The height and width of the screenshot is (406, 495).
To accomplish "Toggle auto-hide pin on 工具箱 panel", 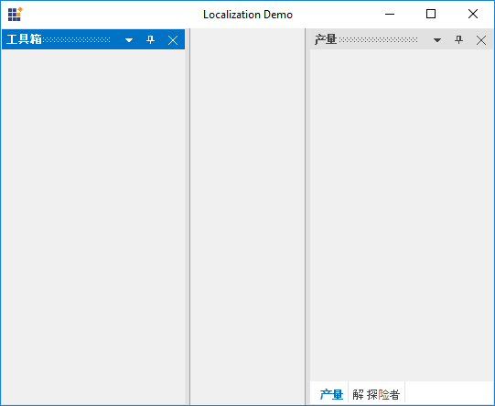I will (x=151, y=39).
